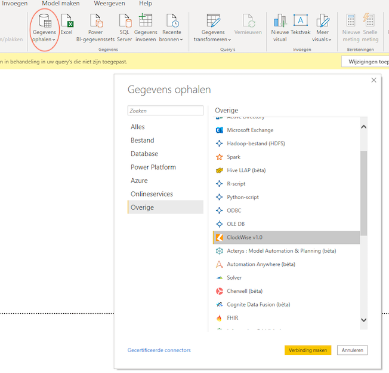Image resolution: width=389 pixels, height=373 pixels.
Task: Expand the Gegevens ophalen dropdown arrow
Action: 54,40
